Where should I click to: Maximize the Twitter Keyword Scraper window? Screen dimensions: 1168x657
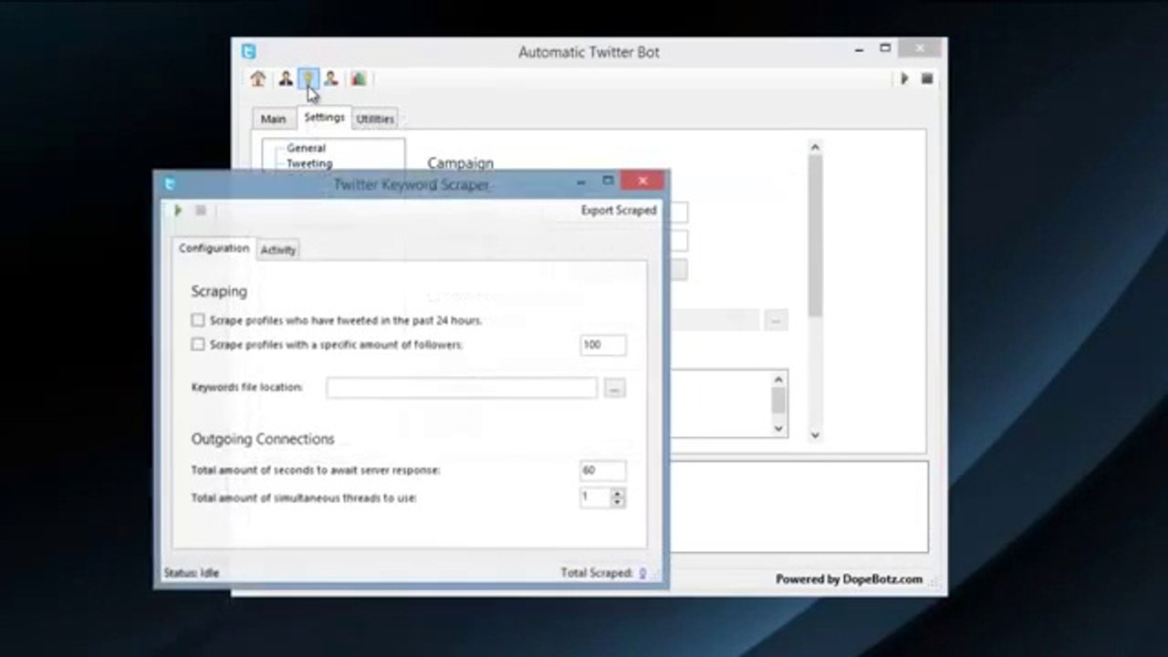(x=608, y=181)
